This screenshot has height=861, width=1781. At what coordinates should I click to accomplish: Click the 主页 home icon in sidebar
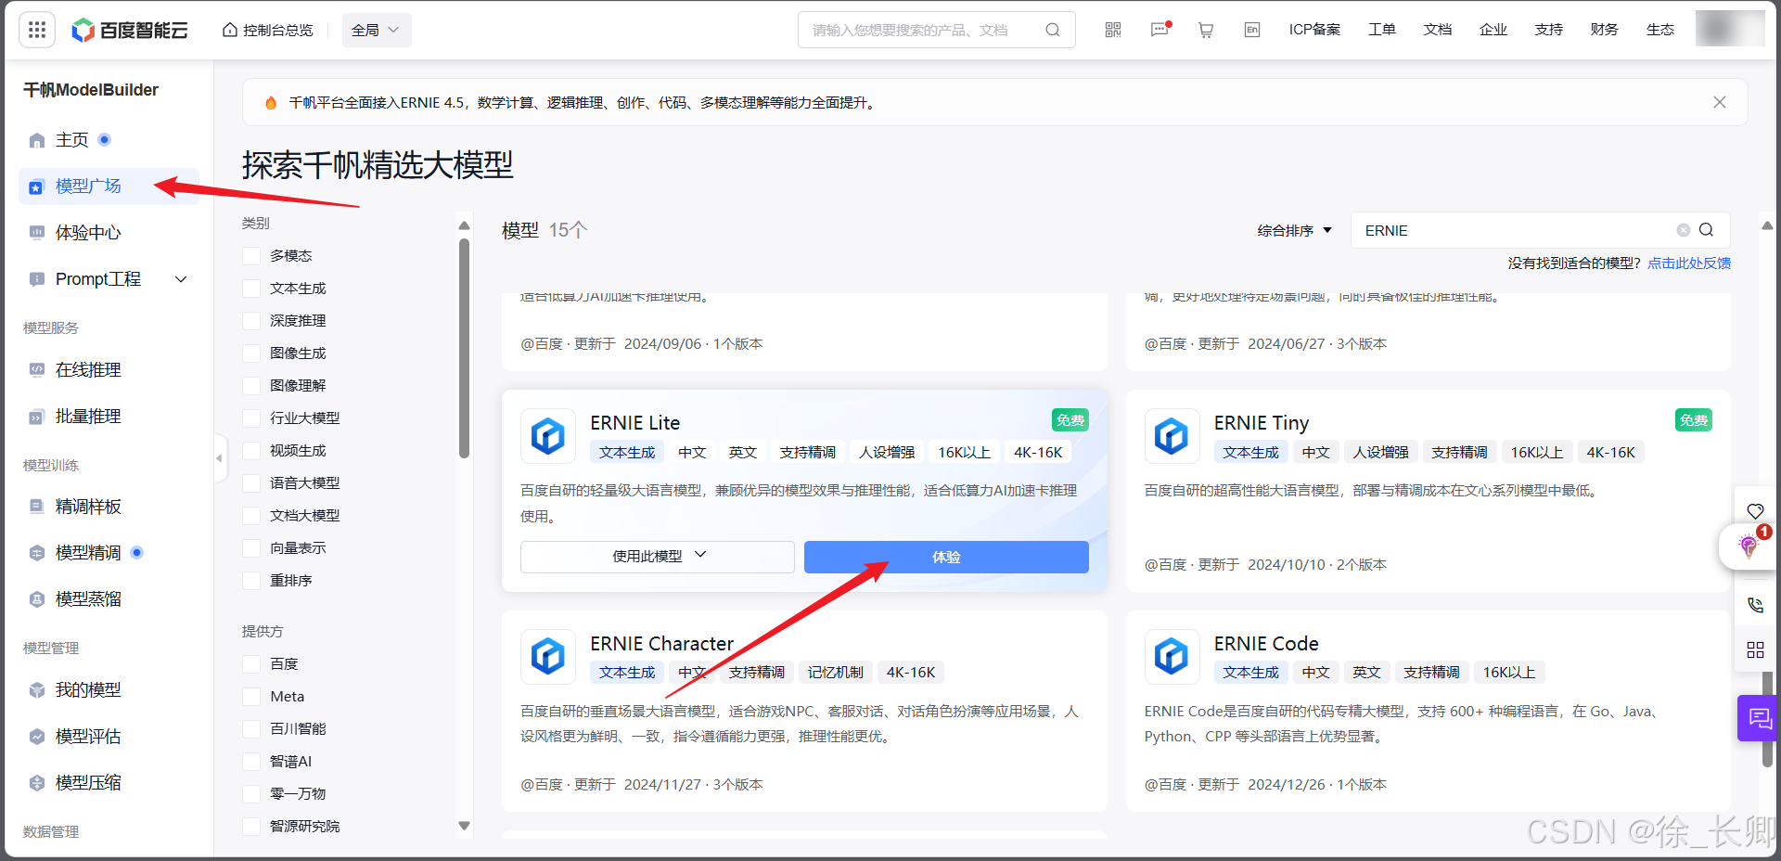click(x=37, y=140)
